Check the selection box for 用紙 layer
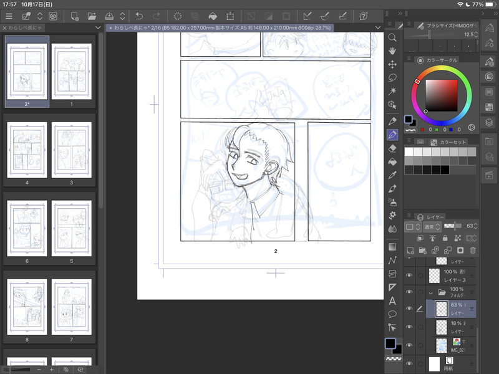 pyautogui.click(x=420, y=364)
